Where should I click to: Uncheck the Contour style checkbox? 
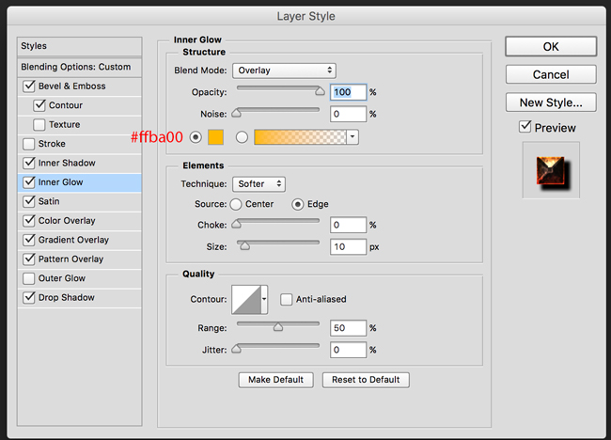pos(39,105)
